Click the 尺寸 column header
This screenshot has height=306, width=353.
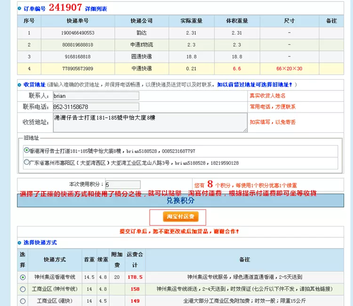click(x=289, y=21)
